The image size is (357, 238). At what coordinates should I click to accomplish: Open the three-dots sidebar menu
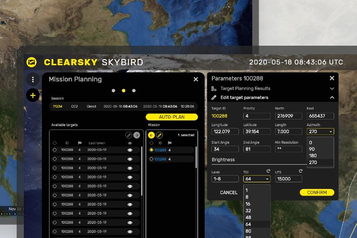(33, 79)
